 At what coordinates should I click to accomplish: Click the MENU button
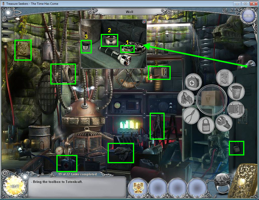247,15
